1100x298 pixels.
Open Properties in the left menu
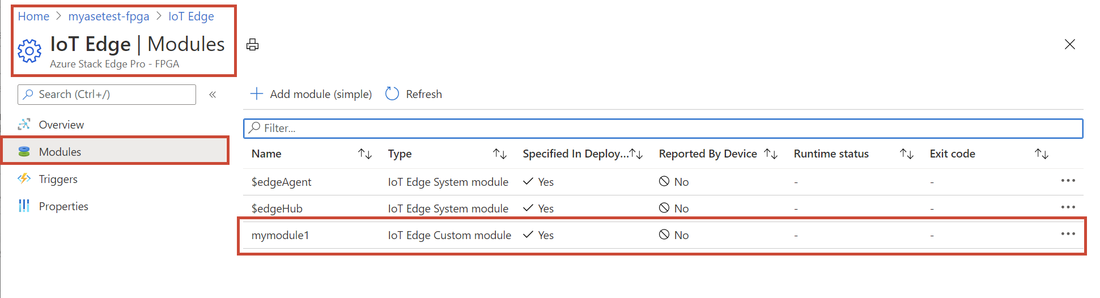[63, 206]
